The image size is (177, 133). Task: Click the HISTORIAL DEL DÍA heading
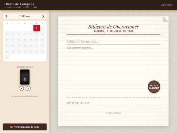78,103
